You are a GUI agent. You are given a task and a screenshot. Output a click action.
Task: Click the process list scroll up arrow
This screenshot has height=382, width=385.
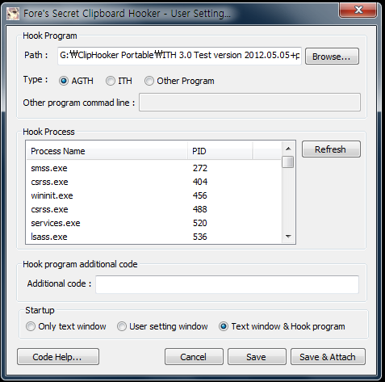click(x=288, y=149)
